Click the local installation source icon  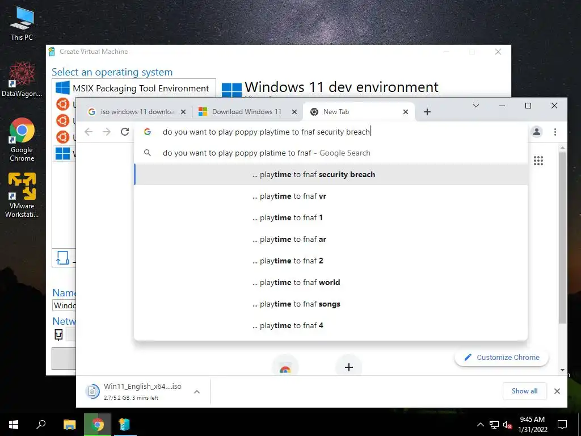coord(62,258)
